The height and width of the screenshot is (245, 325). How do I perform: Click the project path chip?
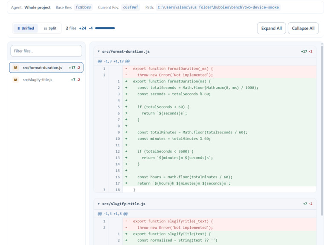click(x=218, y=7)
